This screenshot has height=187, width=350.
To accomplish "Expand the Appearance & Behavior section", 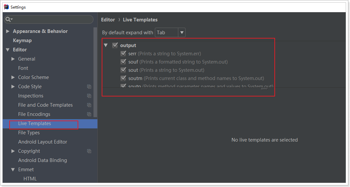I will click(x=8, y=31).
